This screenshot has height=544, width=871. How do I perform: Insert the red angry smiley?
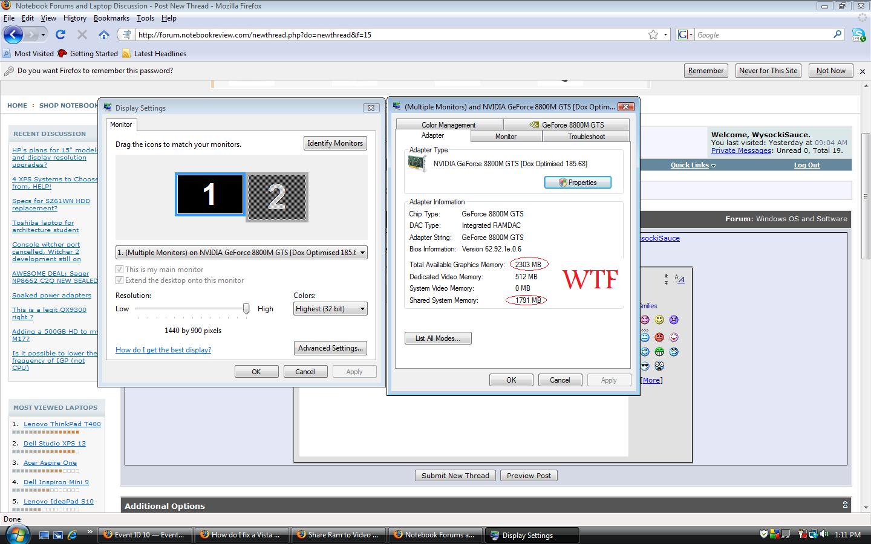pyautogui.click(x=659, y=337)
